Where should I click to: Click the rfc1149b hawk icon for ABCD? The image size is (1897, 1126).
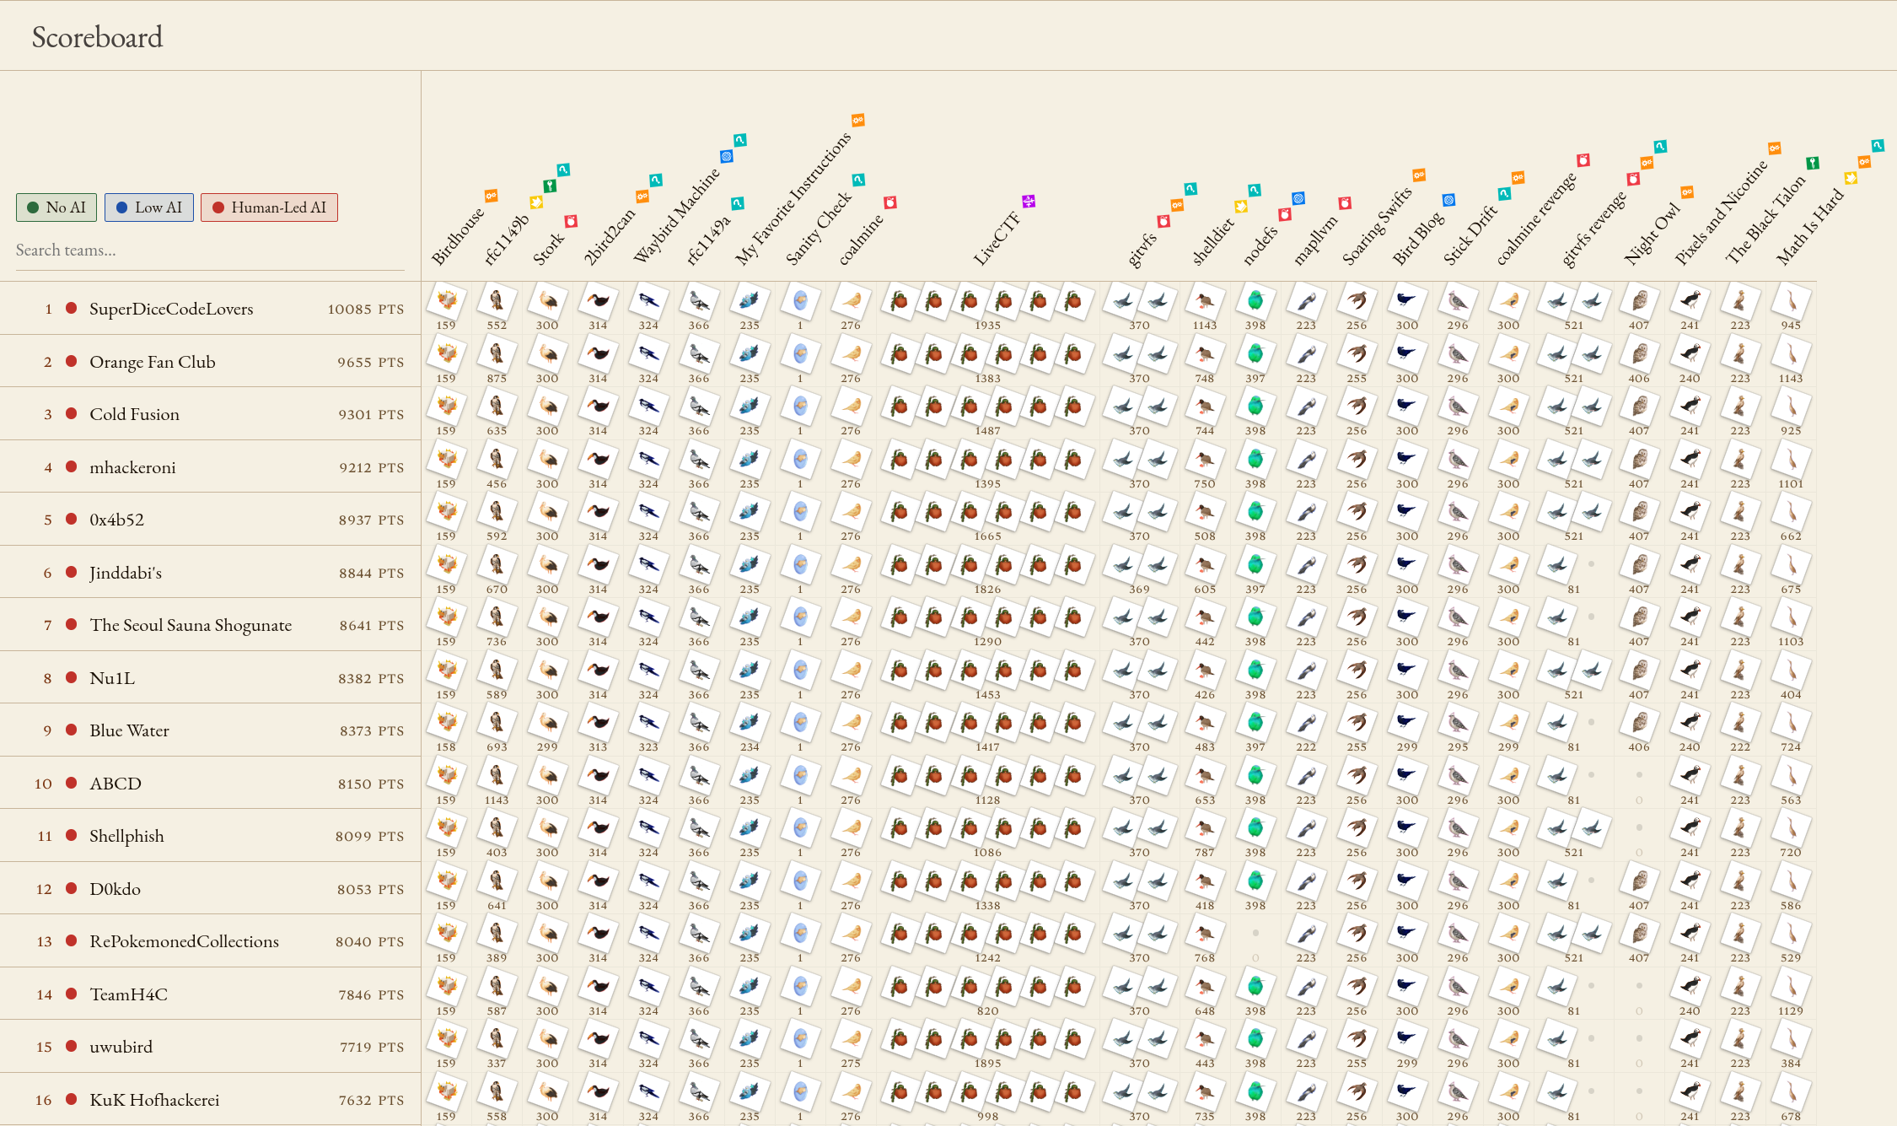[x=497, y=776]
